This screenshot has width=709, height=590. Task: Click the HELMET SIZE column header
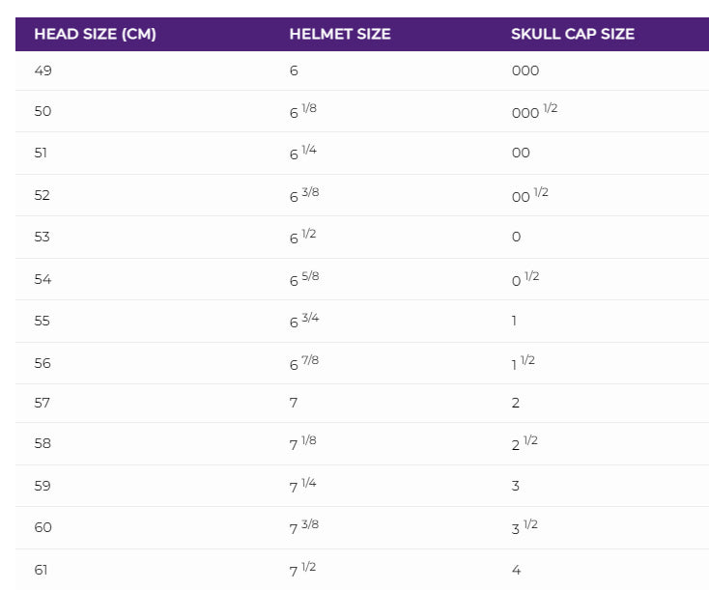(340, 34)
